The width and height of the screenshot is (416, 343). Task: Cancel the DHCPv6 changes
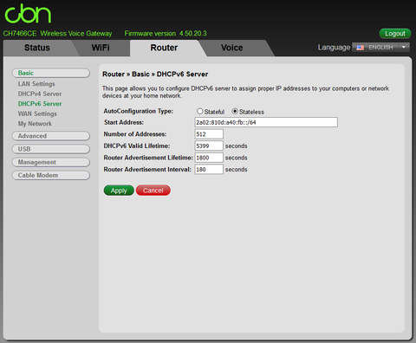[153, 191]
